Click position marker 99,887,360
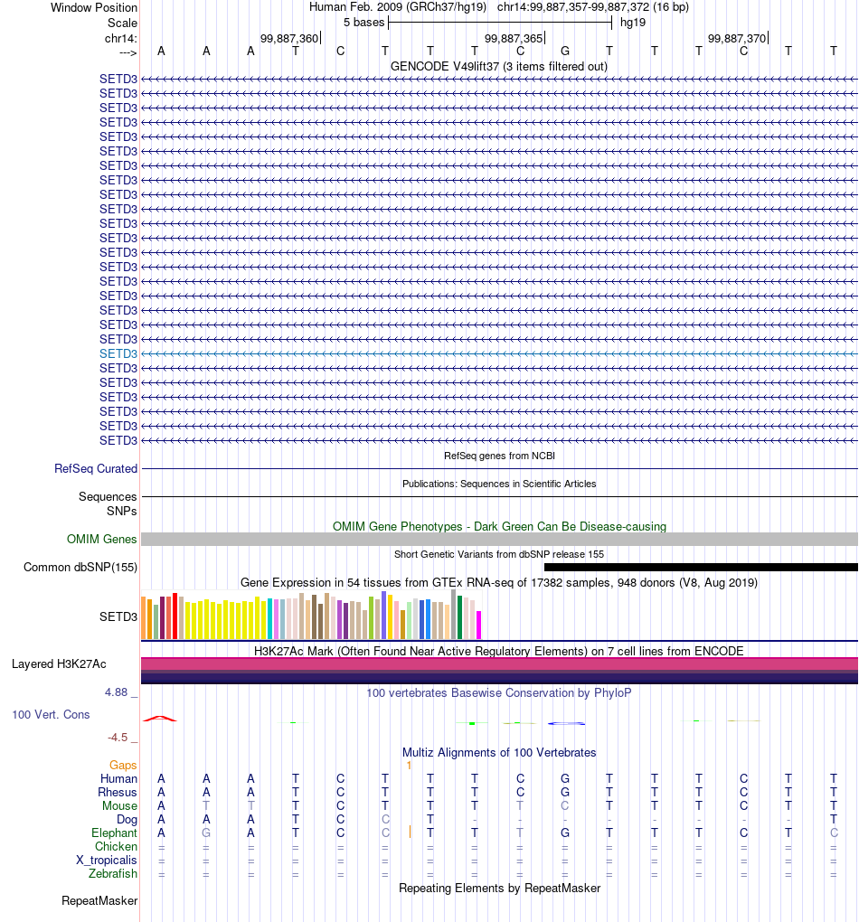The image size is (859, 922). (x=289, y=38)
